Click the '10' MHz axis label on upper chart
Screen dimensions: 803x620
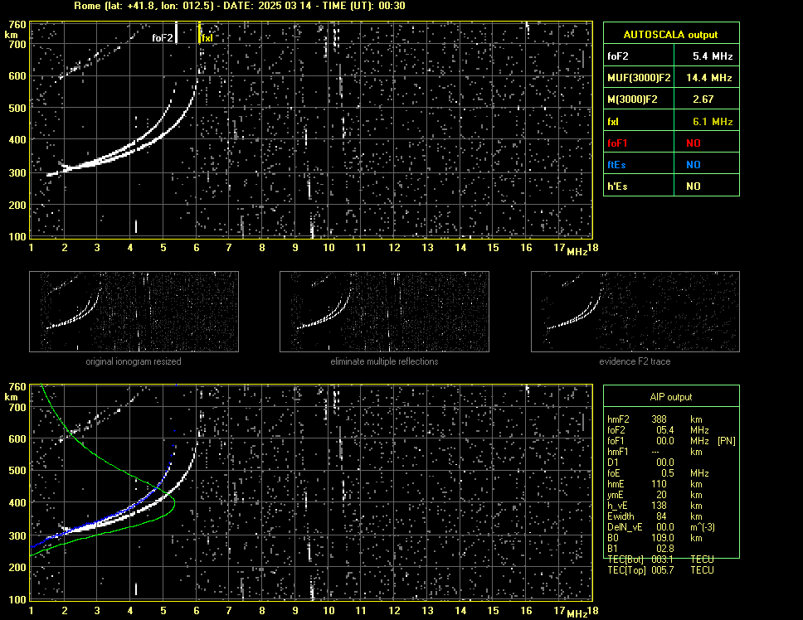(328, 248)
